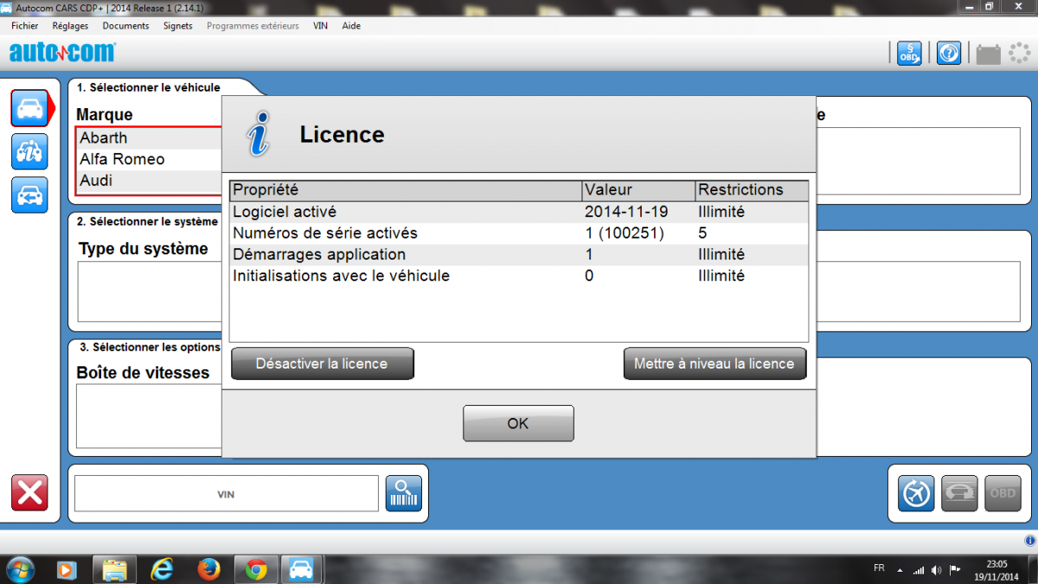
Task: Open the Windows Start button
Action: pos(19,569)
